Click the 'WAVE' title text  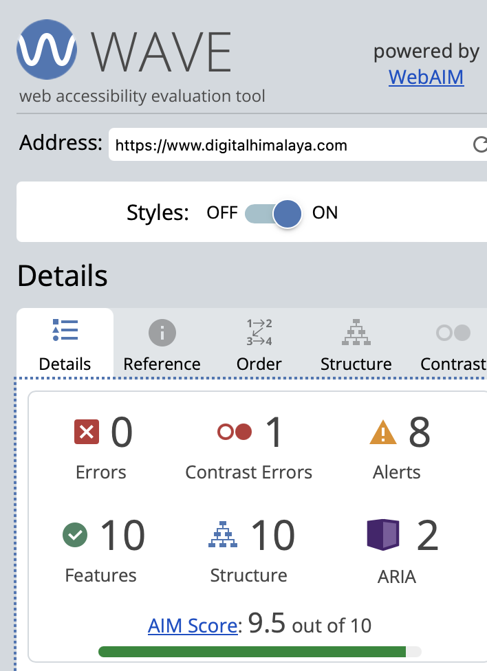pos(162,52)
